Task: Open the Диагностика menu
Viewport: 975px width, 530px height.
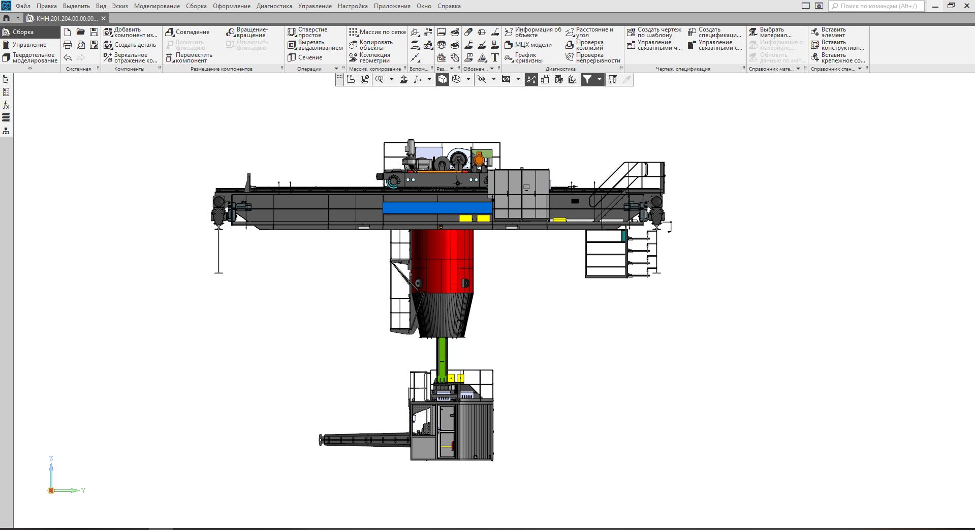Action: [x=274, y=6]
